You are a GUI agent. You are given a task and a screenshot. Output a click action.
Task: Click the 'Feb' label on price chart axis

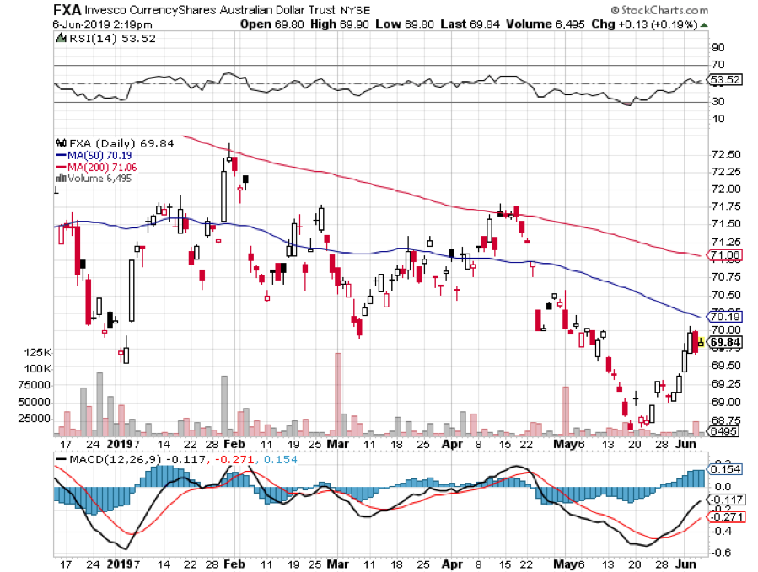tap(234, 444)
